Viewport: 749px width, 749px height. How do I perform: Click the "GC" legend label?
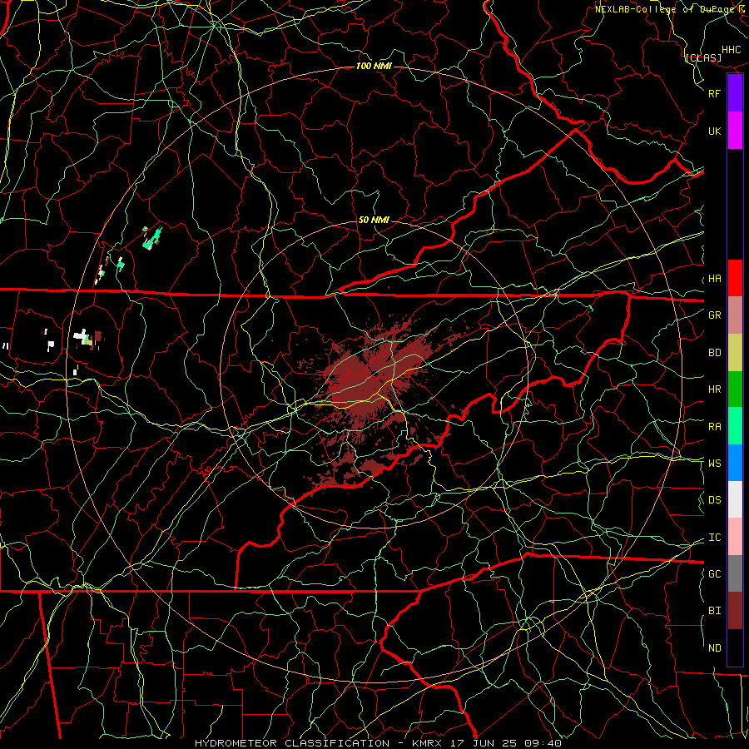click(714, 574)
